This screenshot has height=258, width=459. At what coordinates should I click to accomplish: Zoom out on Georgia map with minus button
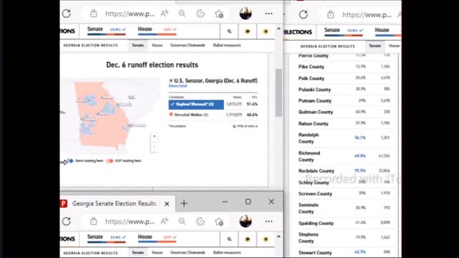click(x=154, y=146)
